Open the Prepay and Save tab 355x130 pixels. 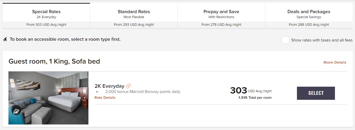tap(221, 14)
